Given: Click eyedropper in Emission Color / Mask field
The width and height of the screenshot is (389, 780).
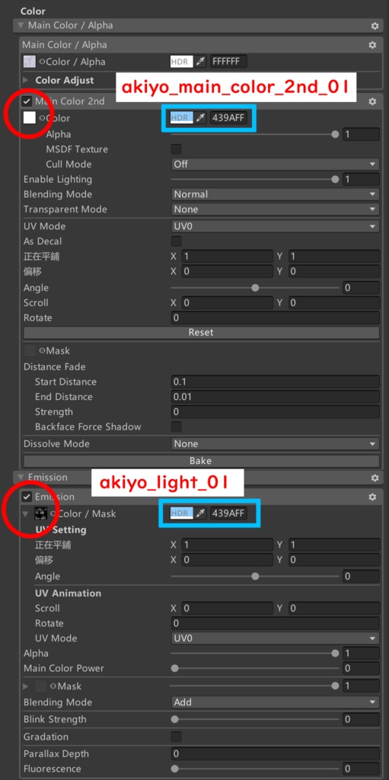Looking at the screenshot, I should [x=200, y=513].
